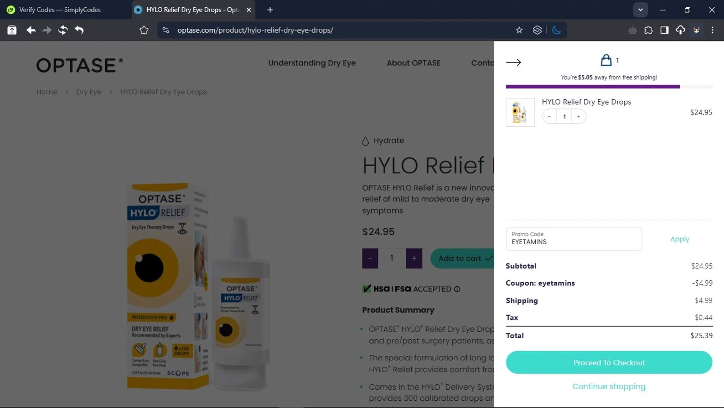Click the cloud upload toolbar icon
Viewport: 724px width, 408px height.
click(x=681, y=30)
